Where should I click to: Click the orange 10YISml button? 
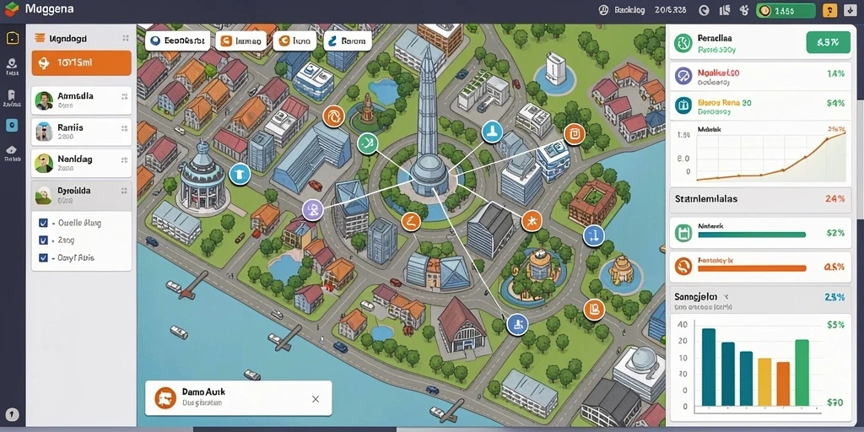click(82, 62)
